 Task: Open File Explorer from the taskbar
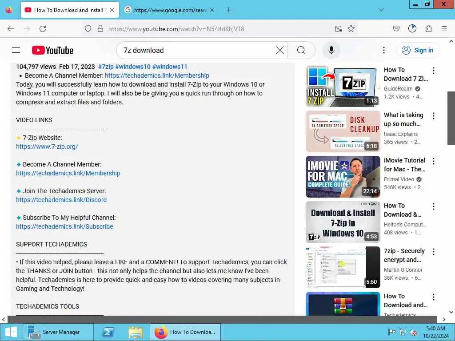click(136, 332)
